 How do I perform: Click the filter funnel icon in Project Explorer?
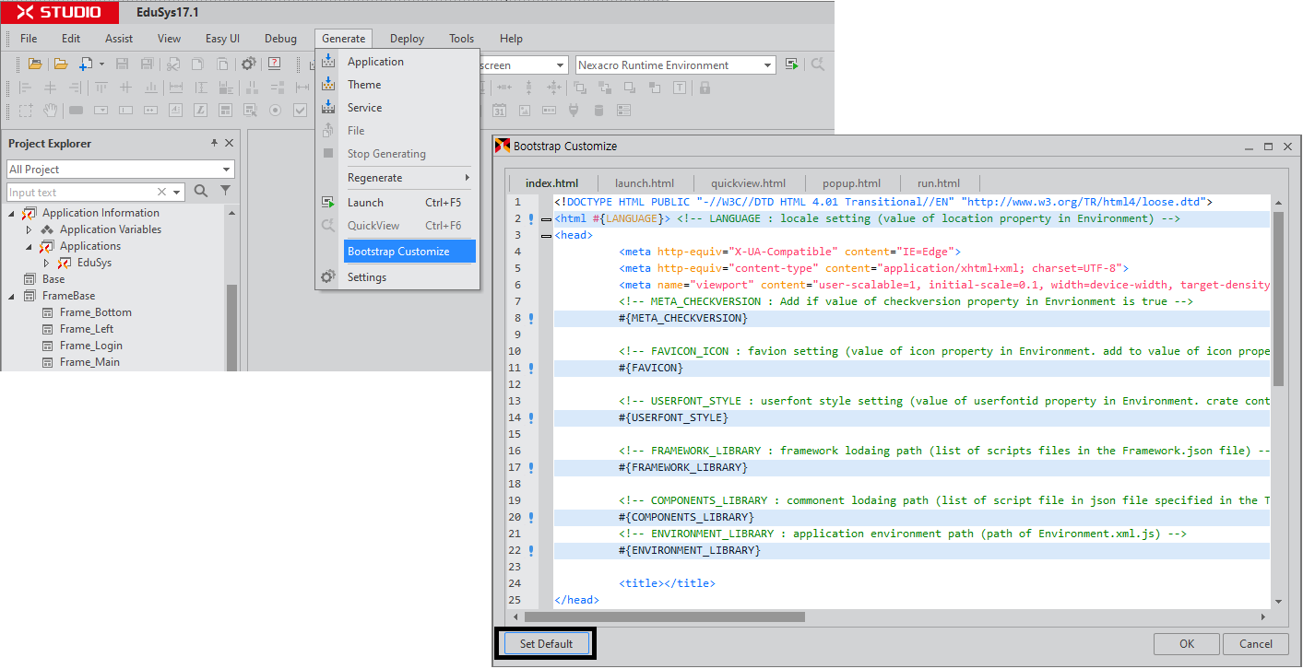(225, 192)
